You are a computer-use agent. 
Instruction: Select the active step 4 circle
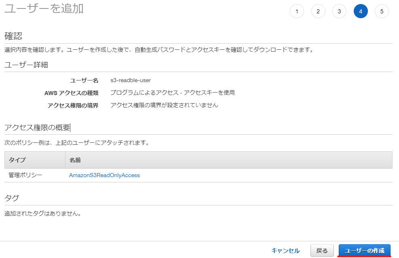(x=361, y=11)
